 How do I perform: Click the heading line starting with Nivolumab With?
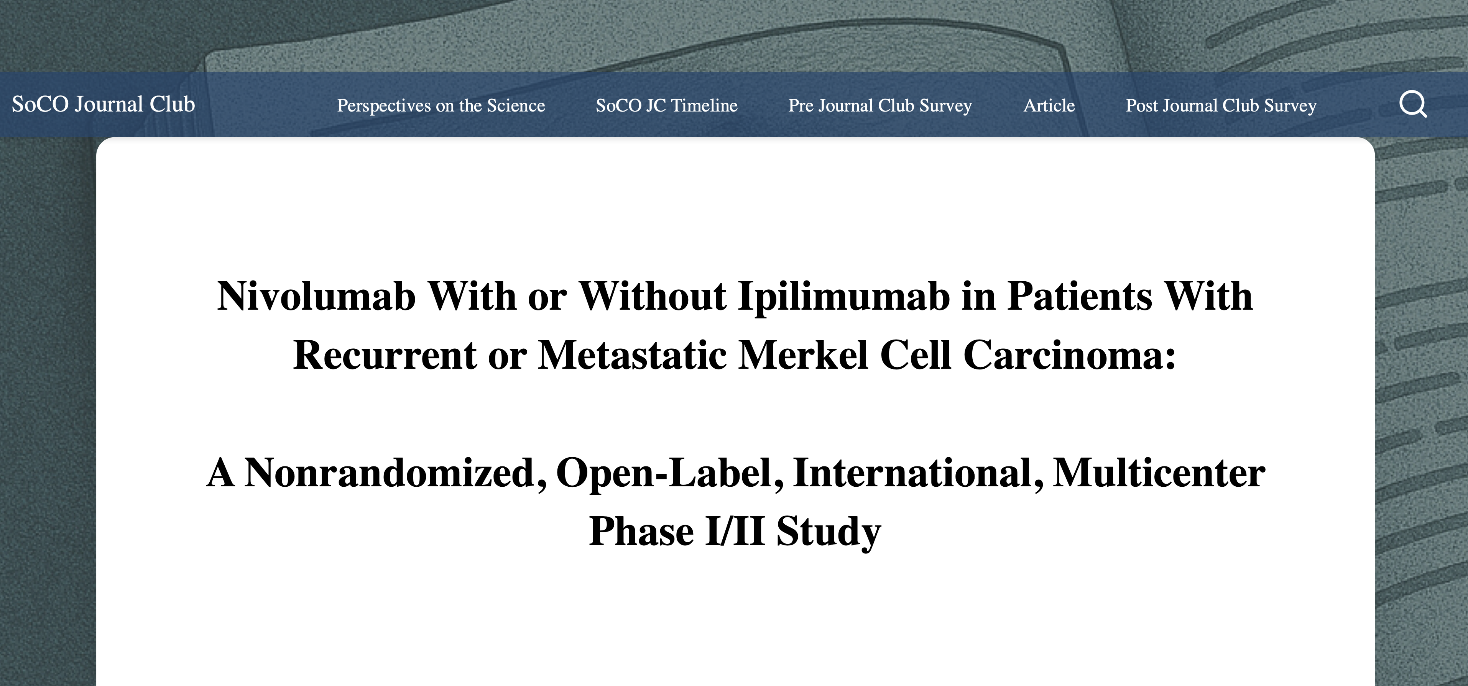pyautogui.click(x=735, y=296)
